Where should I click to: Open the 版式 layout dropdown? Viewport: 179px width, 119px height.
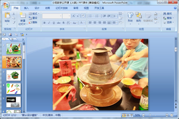34,14
